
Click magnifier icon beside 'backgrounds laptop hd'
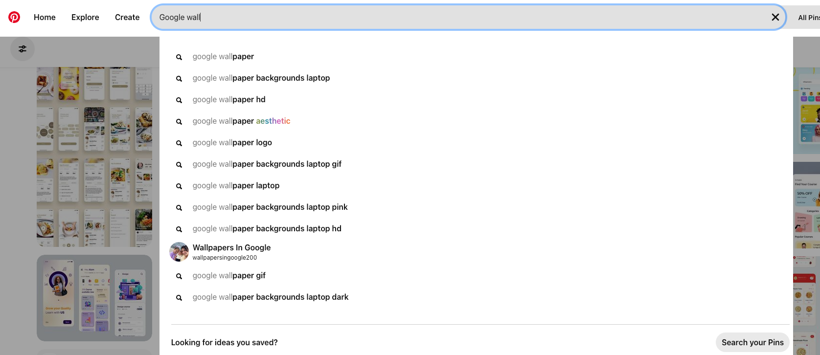click(x=179, y=229)
